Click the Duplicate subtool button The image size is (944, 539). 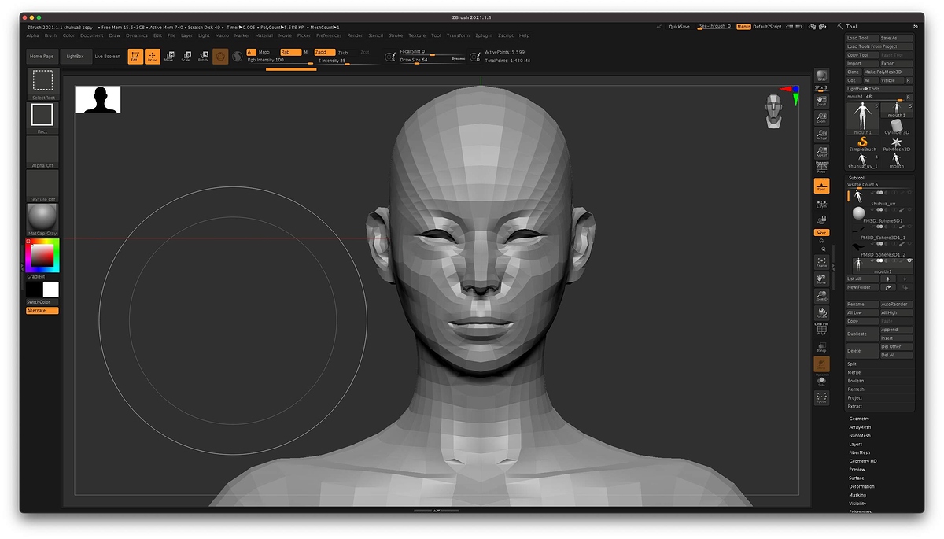pos(862,334)
